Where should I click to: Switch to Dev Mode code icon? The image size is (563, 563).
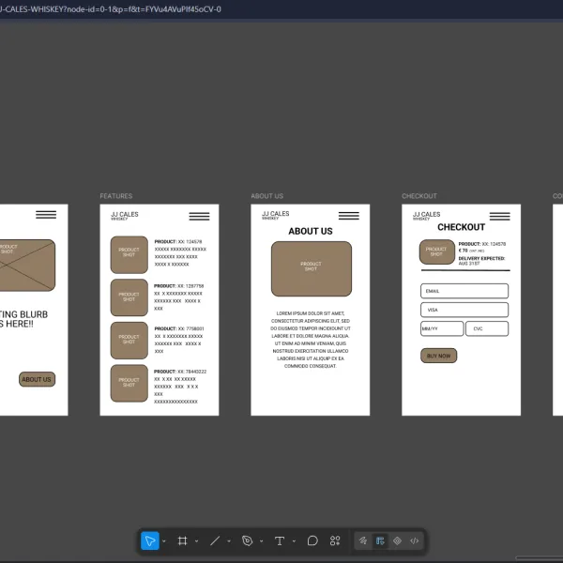(x=415, y=540)
